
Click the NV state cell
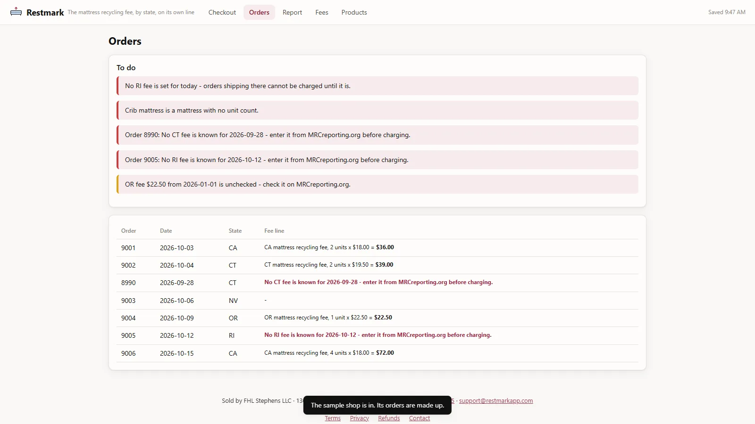point(233,301)
